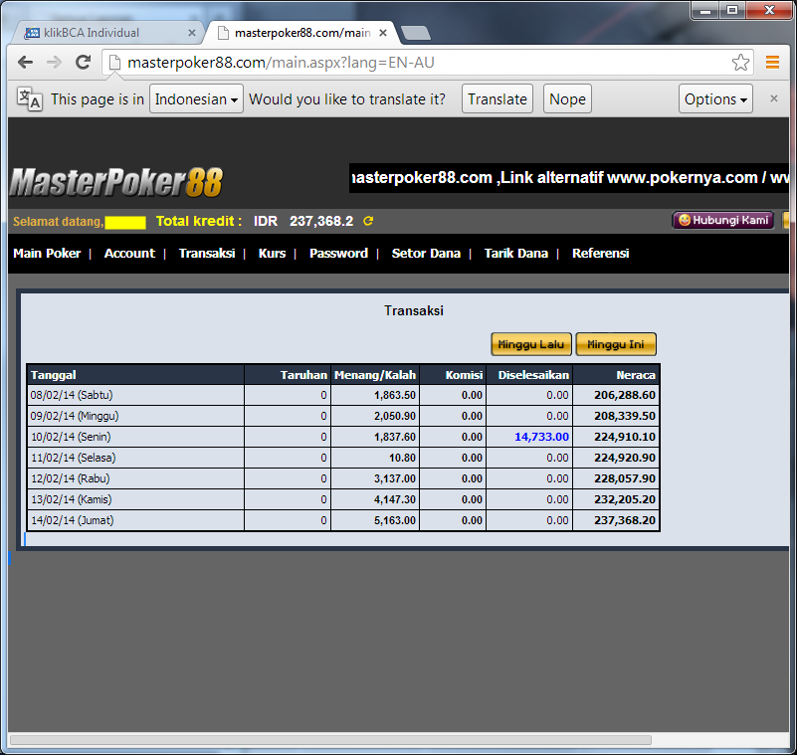The width and height of the screenshot is (797, 755).
Task: Switch to the klikBCA Individual tab
Action: pos(106,33)
